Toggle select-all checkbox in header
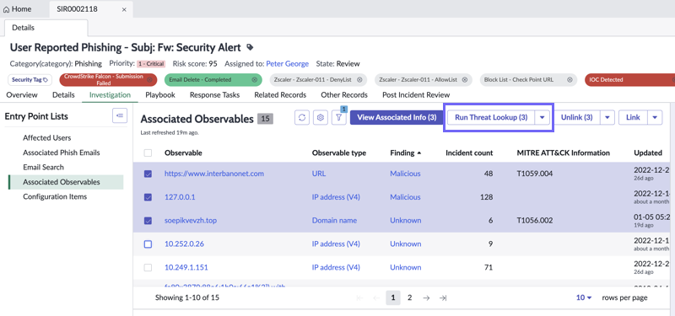 point(148,153)
